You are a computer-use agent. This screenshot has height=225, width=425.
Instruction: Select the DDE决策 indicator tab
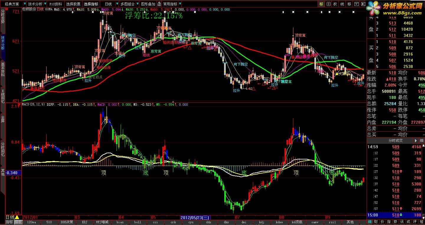(67, 222)
